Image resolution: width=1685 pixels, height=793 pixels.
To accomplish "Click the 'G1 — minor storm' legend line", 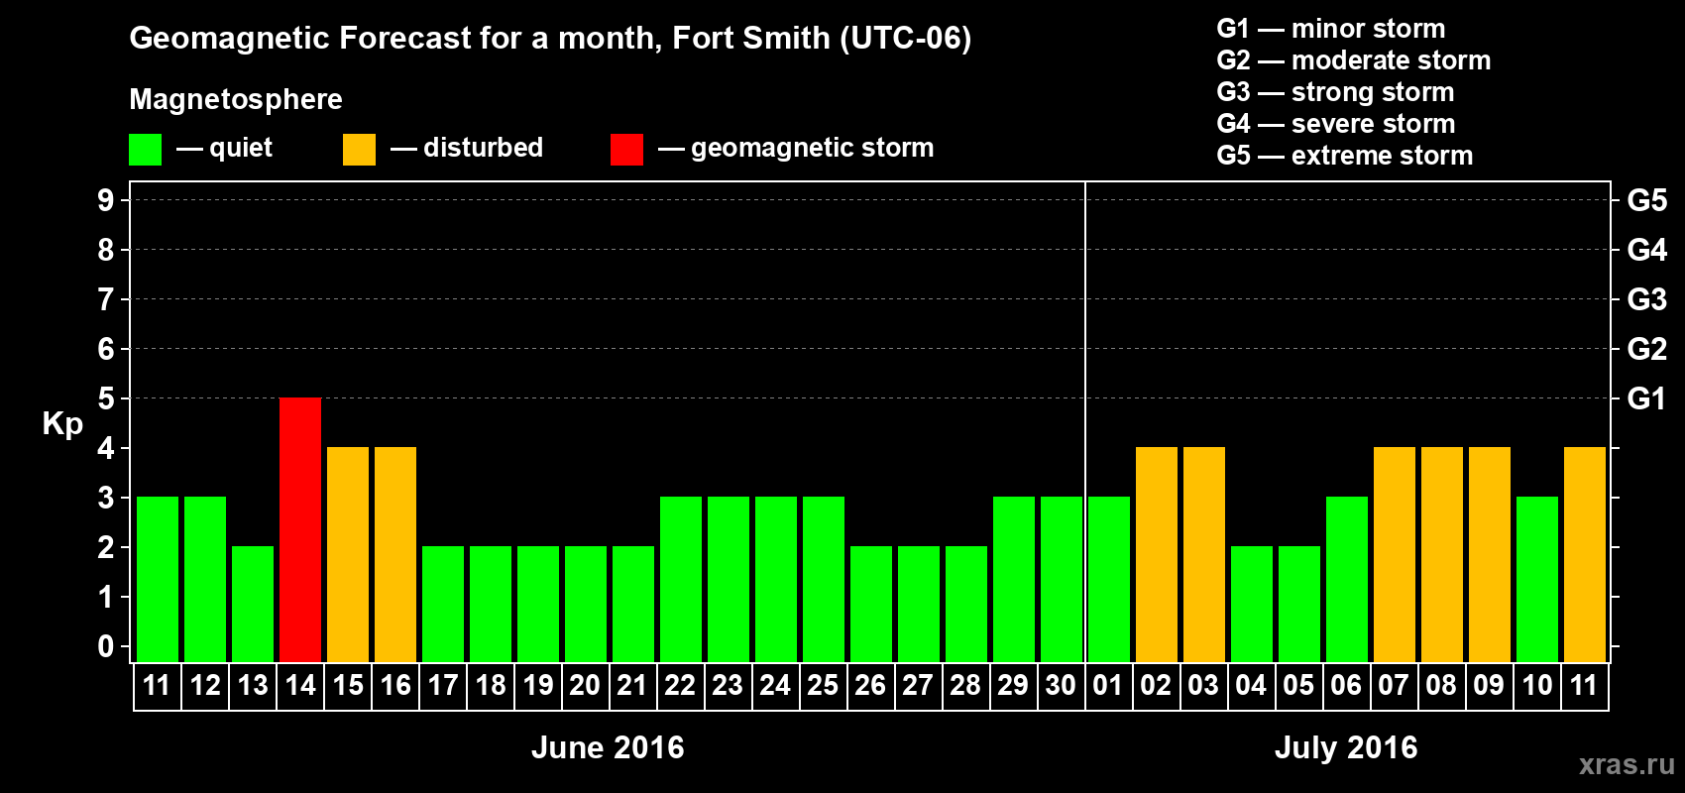I will click(1331, 29).
